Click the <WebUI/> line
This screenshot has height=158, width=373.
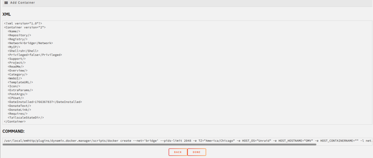[15, 78]
